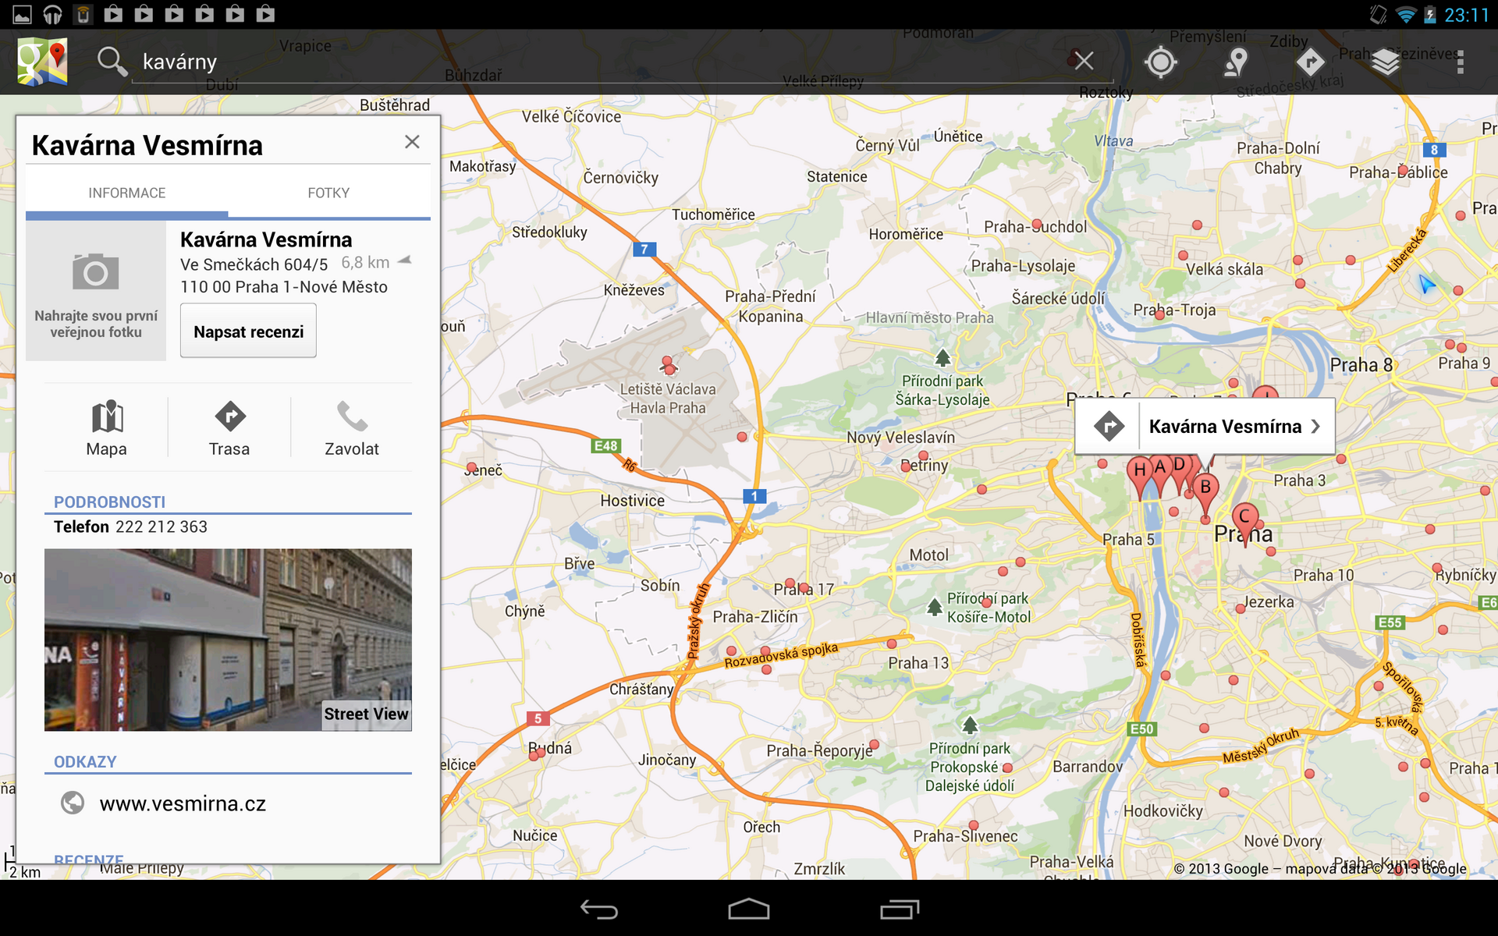Open the Street View preview thumbnail

(x=228, y=640)
